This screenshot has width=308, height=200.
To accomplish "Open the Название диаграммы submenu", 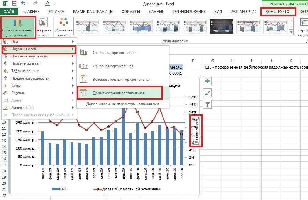I will coord(39,56).
